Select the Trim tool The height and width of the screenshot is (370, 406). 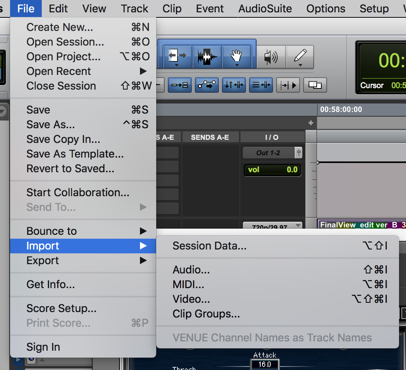click(x=177, y=56)
